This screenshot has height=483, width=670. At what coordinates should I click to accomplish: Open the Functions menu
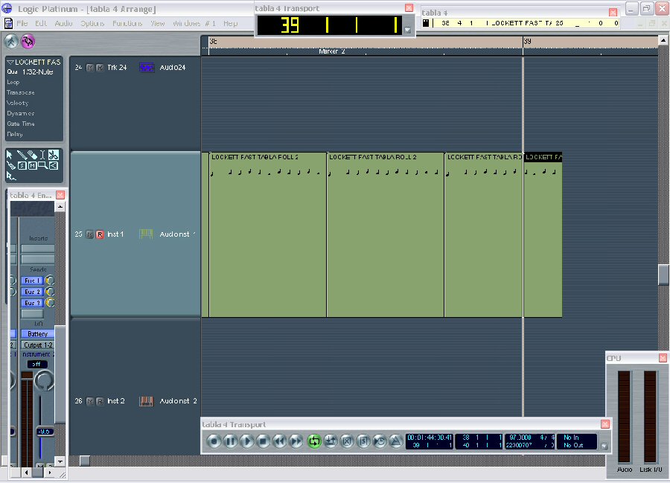(127, 23)
